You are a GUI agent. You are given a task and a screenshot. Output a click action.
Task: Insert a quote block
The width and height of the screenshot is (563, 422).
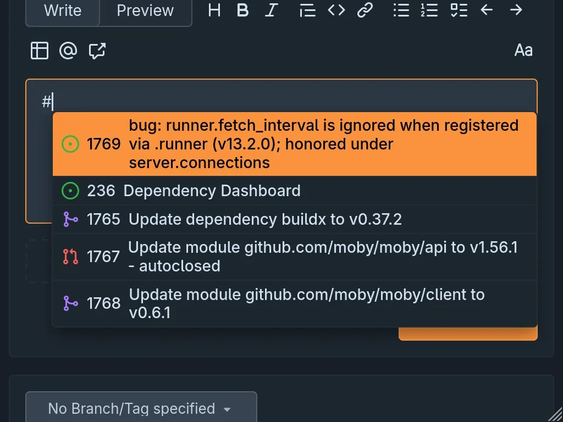pos(307,10)
